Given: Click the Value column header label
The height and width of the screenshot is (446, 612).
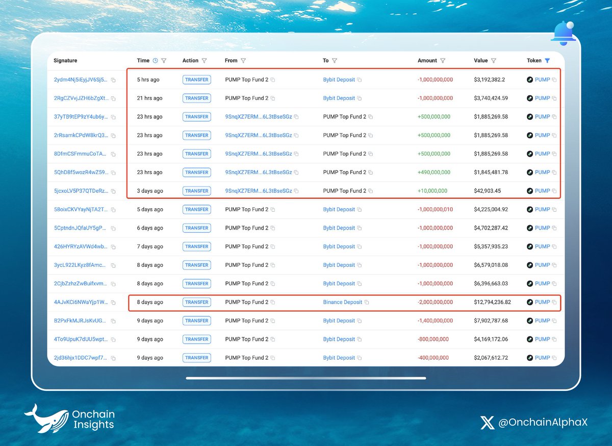Looking at the screenshot, I should tap(481, 60).
